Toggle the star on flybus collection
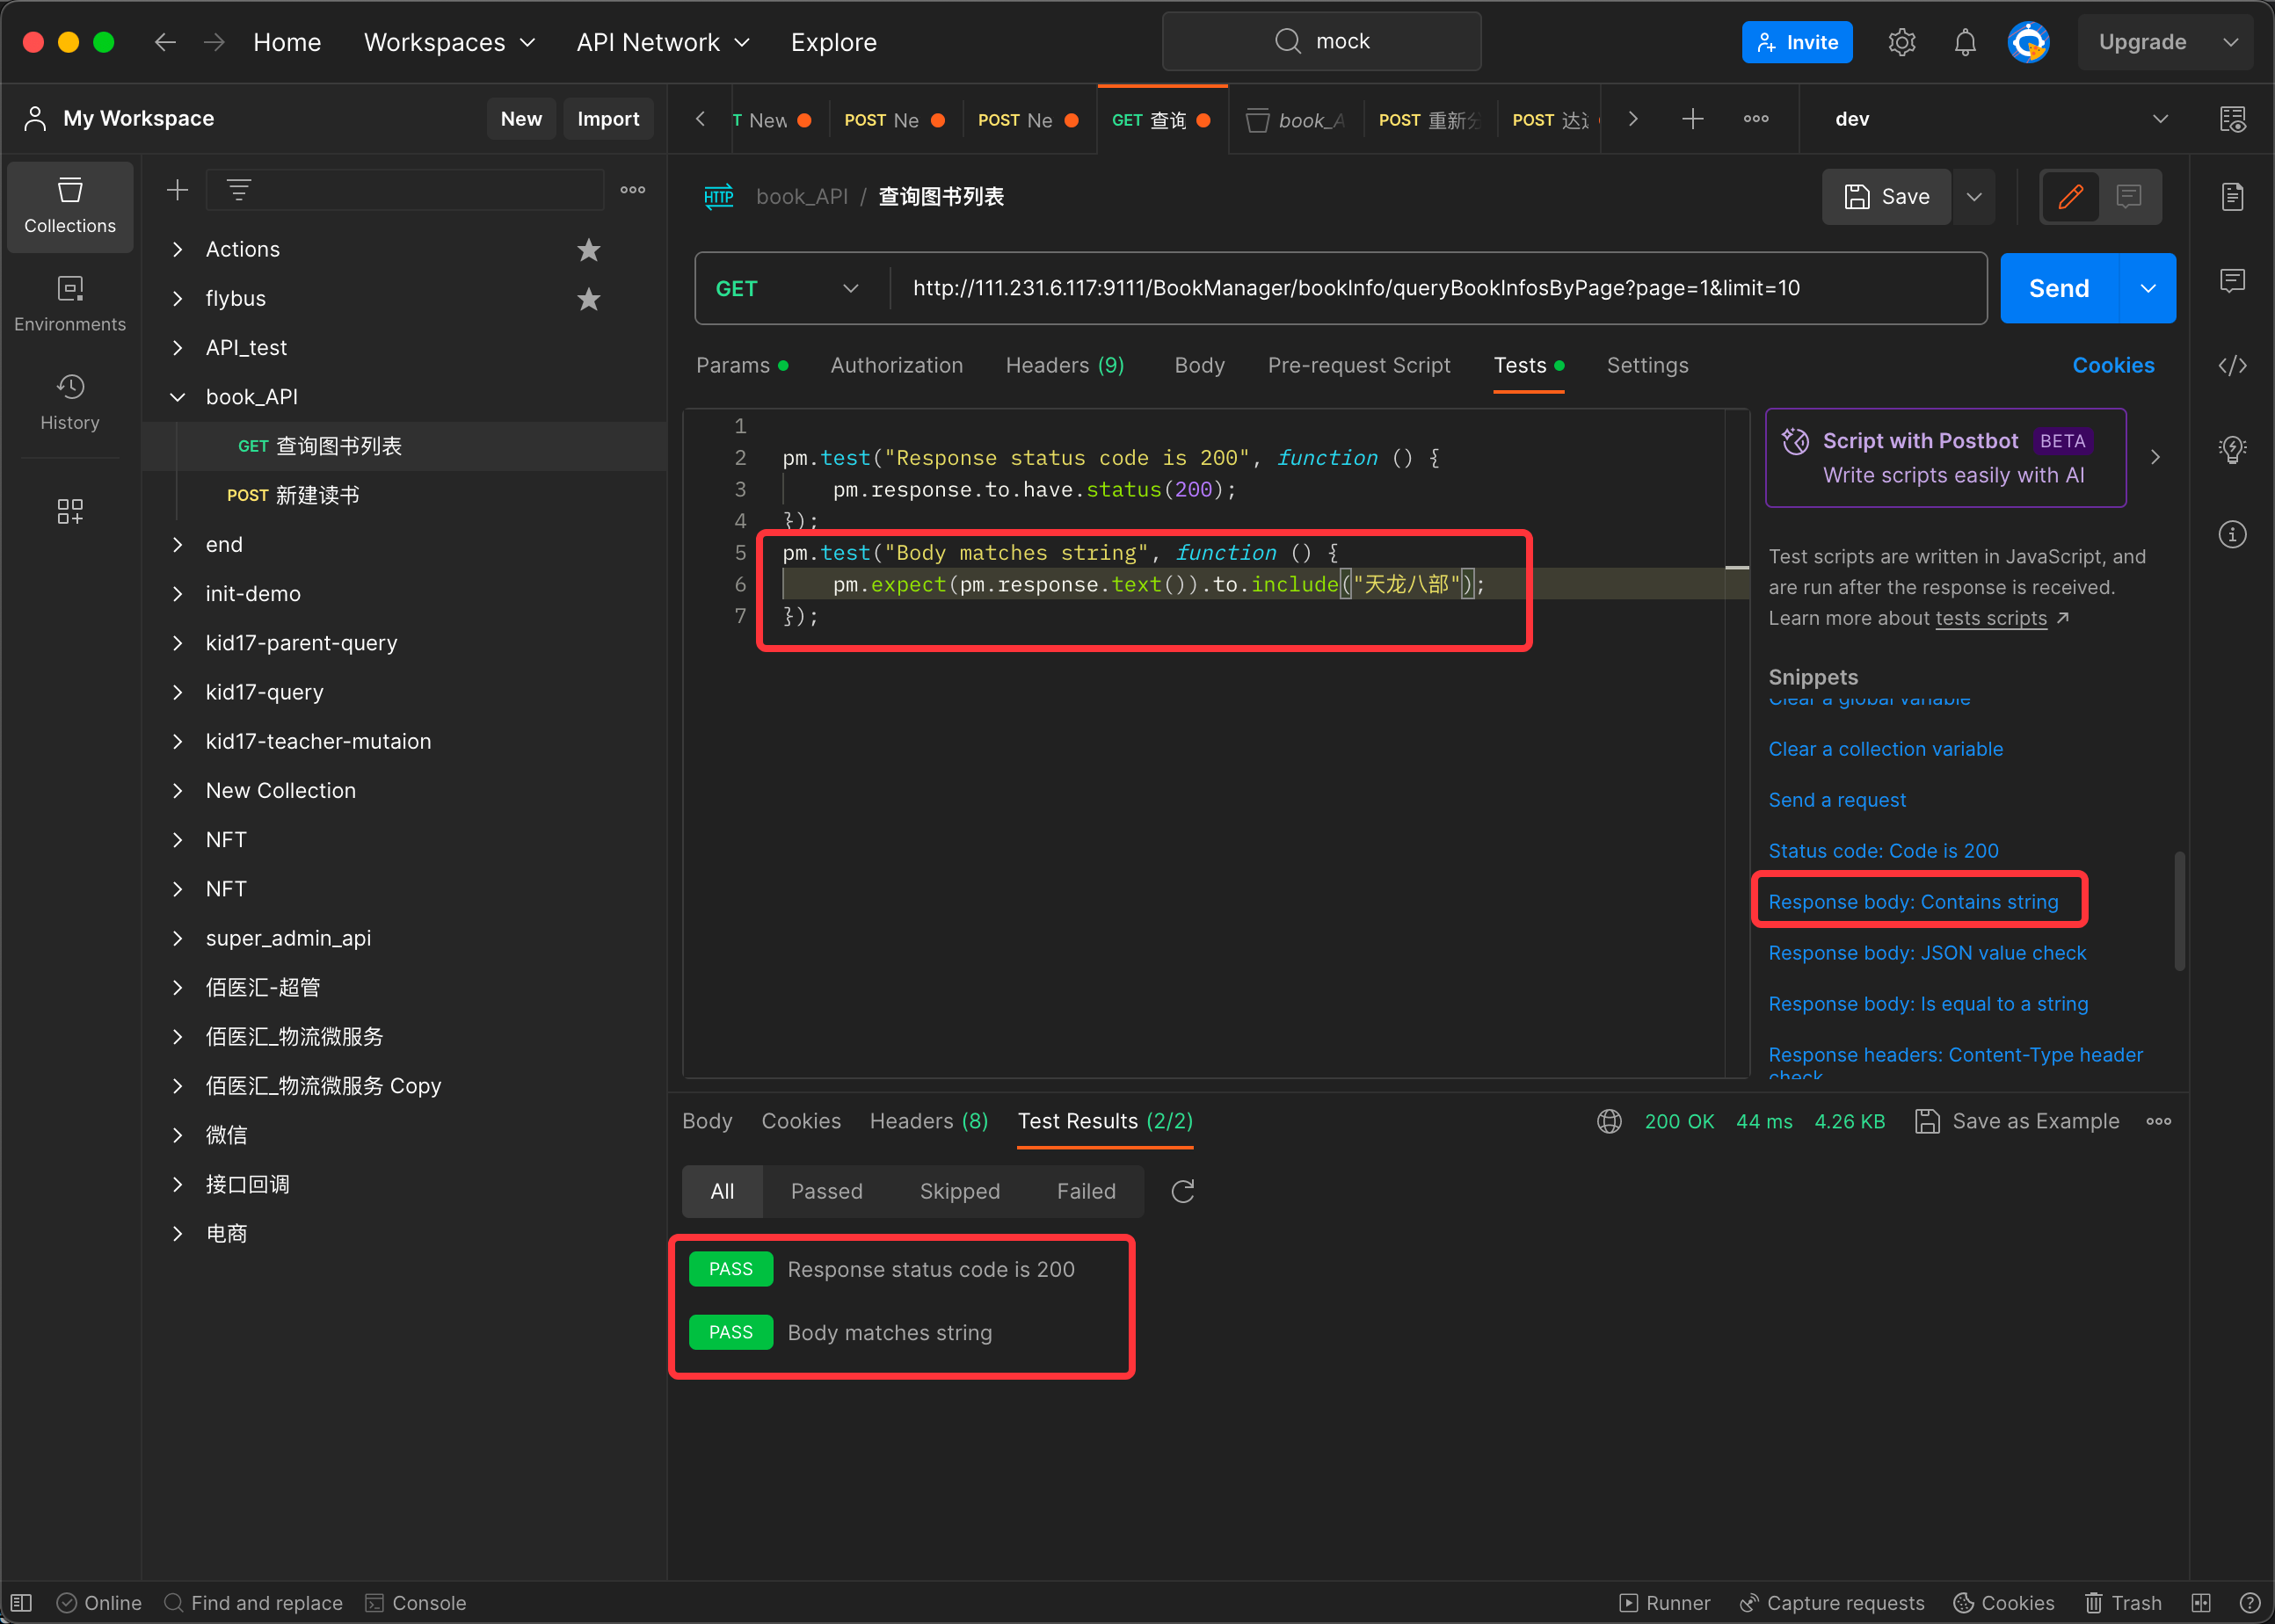Screen dimensions: 2275x1624 pyautogui.click(x=588, y=299)
